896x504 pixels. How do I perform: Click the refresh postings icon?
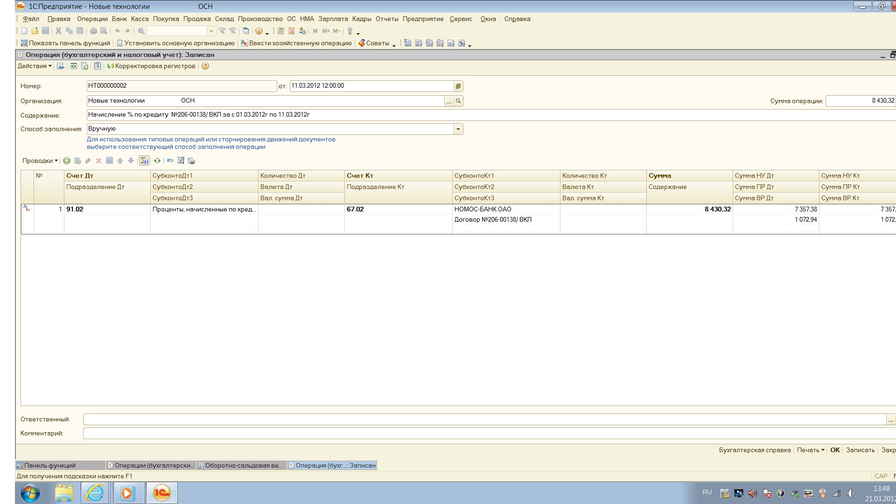click(x=157, y=161)
